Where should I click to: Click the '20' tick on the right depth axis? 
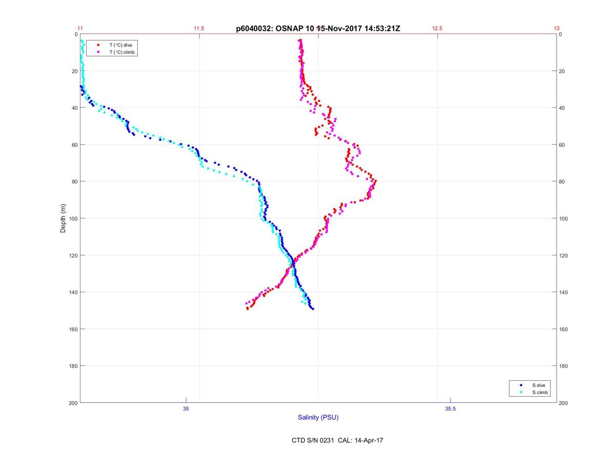562,71
